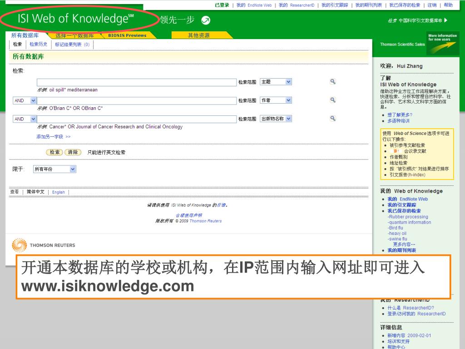Screen dimensions: 465x349
Task: Open 我的 EndNote Web top link
Action: (x=254, y=5)
